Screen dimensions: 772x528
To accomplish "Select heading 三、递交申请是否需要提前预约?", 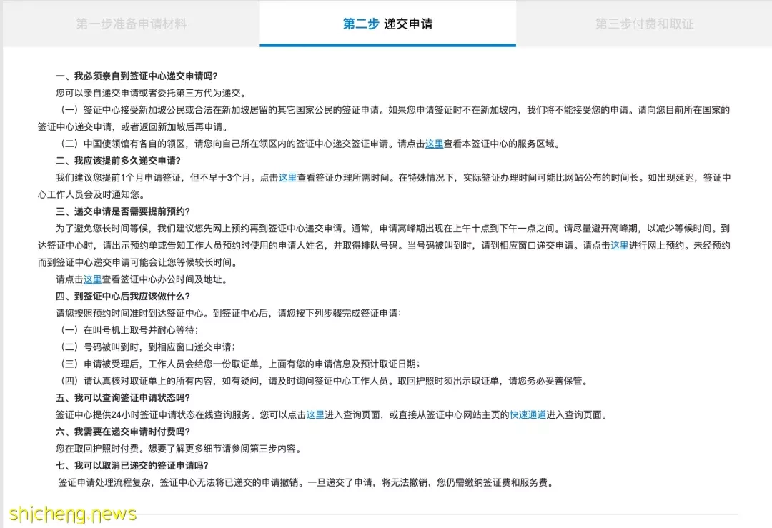I will tap(123, 211).
